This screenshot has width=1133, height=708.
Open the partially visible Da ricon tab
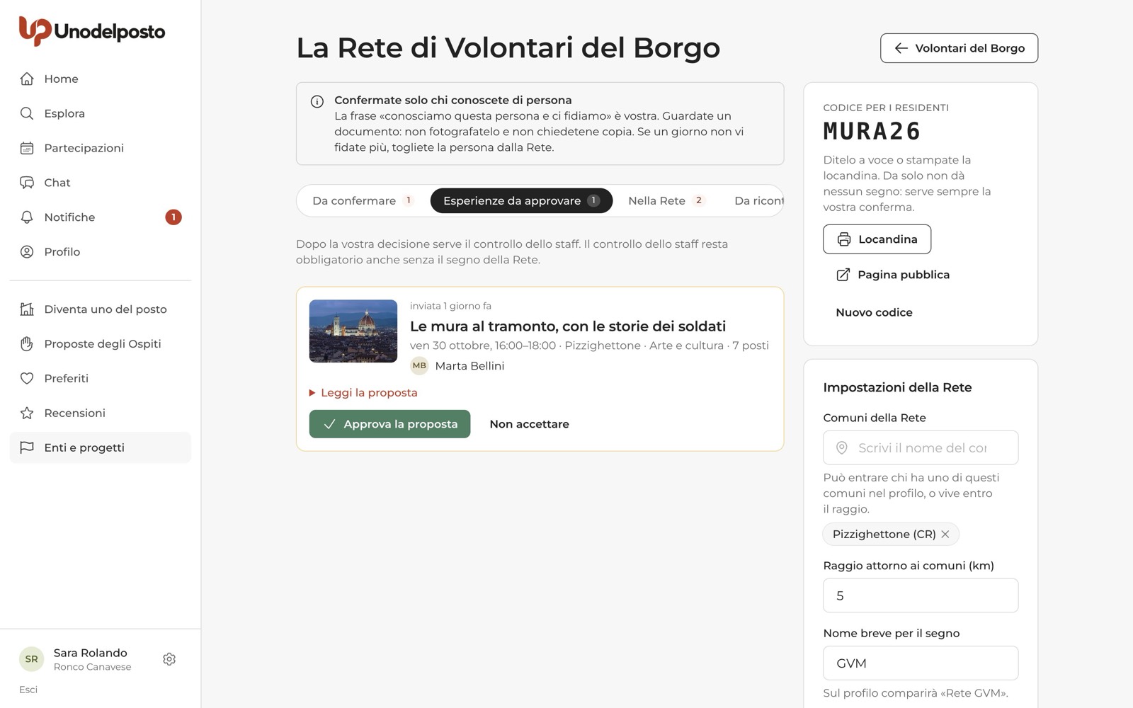tap(758, 201)
